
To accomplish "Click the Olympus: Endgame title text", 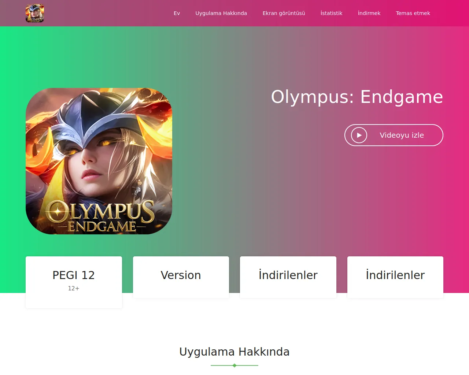I will tap(357, 97).
